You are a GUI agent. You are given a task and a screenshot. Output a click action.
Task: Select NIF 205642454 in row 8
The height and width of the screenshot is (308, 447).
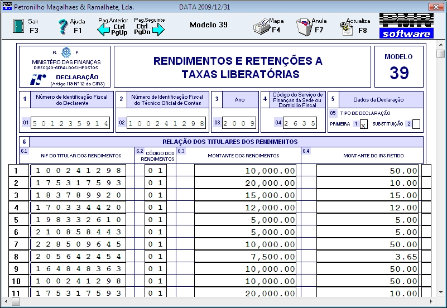[78, 256]
